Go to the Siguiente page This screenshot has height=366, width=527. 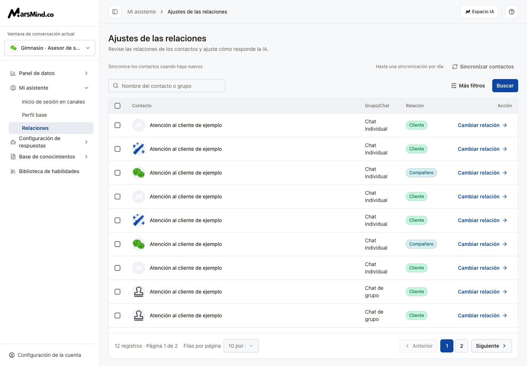point(492,346)
